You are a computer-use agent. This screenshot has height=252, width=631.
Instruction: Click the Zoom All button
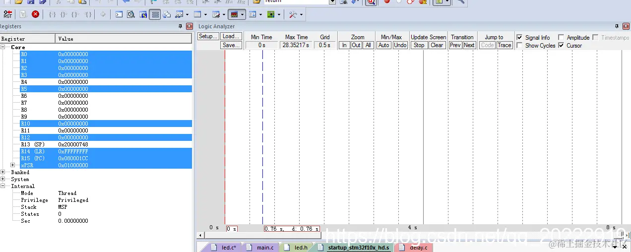click(368, 45)
